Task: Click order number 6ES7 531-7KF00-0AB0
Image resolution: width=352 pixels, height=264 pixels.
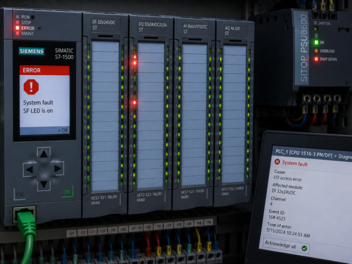Action: 192,194
